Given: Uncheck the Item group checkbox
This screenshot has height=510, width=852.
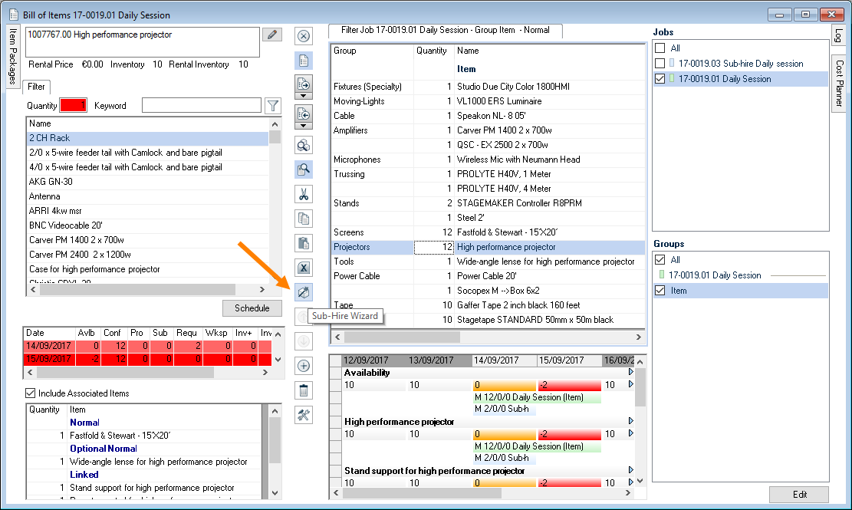Looking at the screenshot, I should pos(660,291).
